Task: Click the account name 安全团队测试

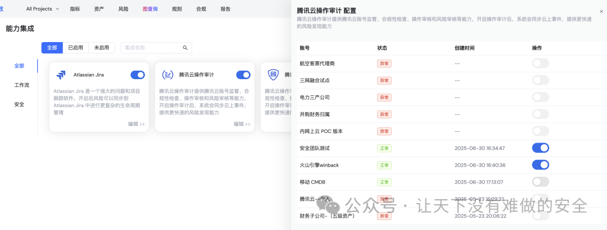Action: point(315,148)
